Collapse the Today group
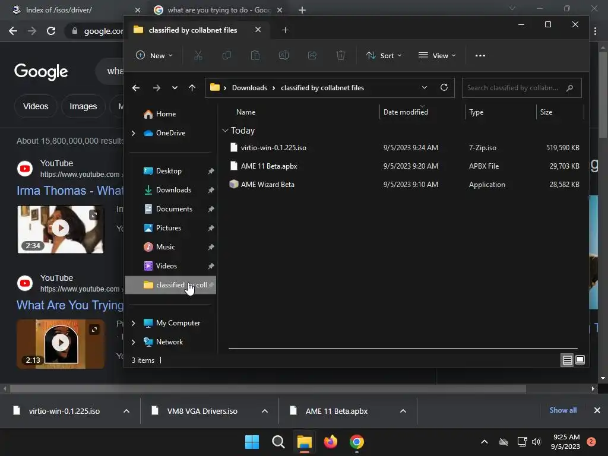Screen dimensions: 608x456 click(225, 131)
